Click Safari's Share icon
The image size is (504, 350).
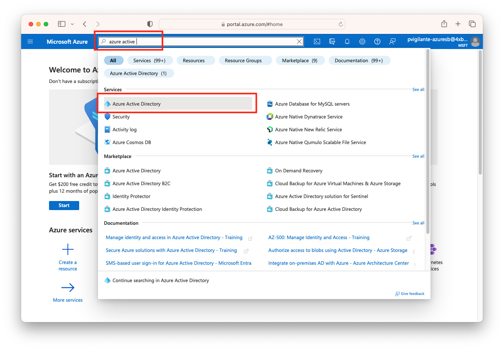click(444, 23)
